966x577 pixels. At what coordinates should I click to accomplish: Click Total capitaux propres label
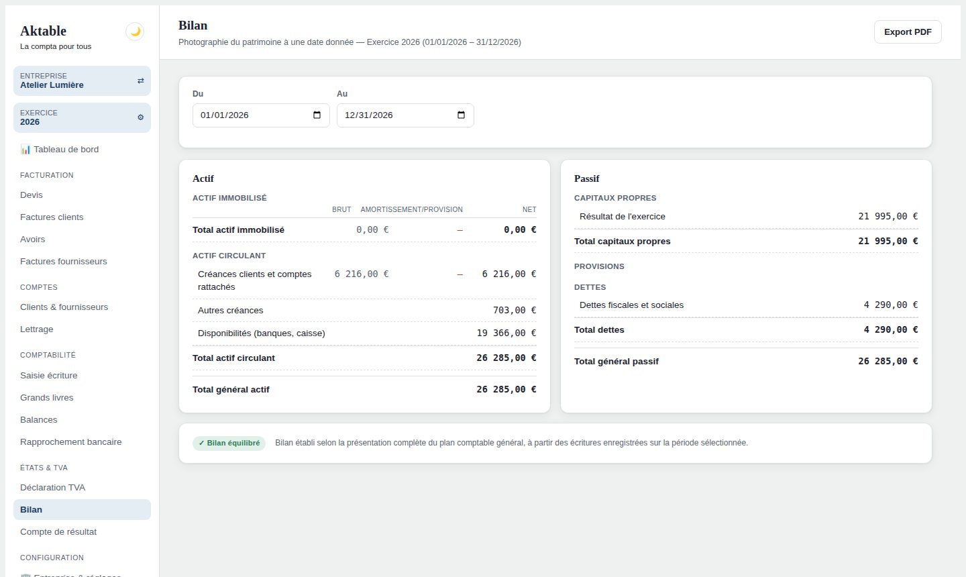[622, 241]
